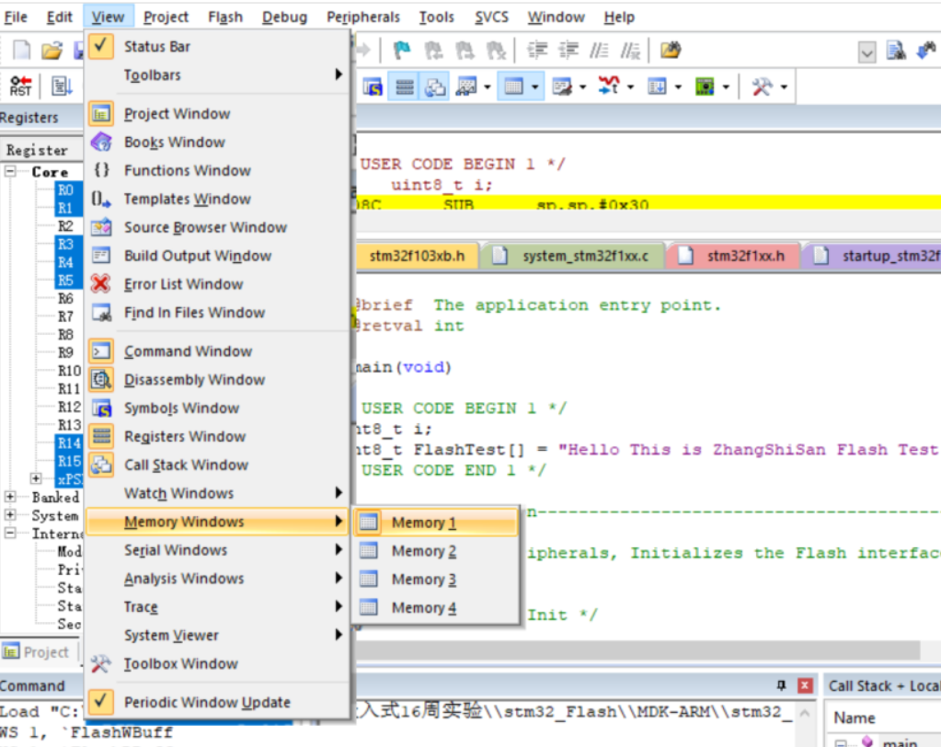Close the Command panel

[806, 685]
